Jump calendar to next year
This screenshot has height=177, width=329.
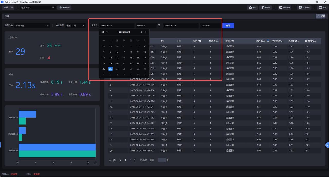coord(145,32)
